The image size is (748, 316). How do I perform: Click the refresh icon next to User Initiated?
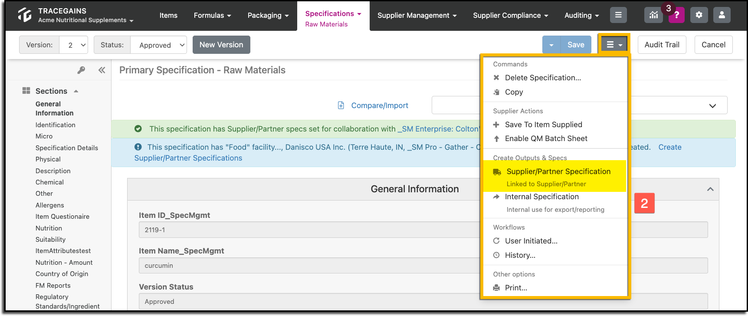(496, 241)
